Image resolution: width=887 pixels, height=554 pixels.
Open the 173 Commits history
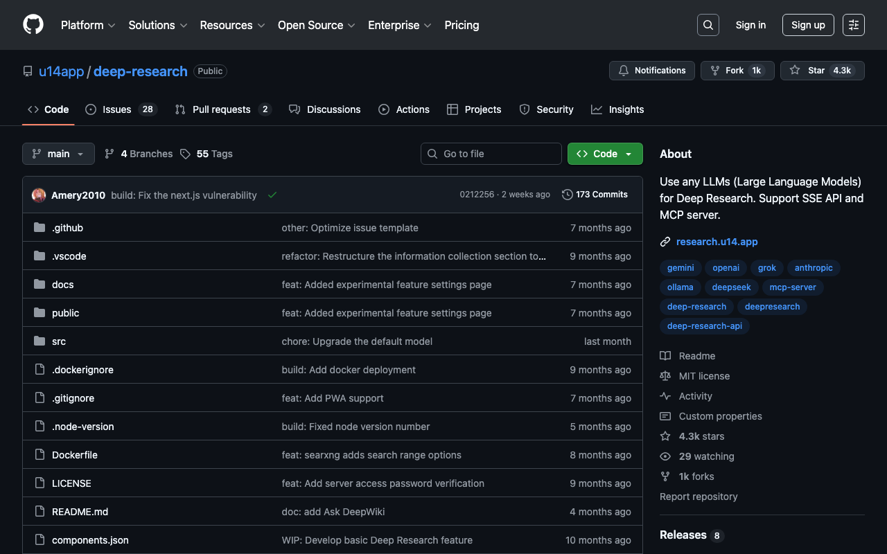coord(595,195)
